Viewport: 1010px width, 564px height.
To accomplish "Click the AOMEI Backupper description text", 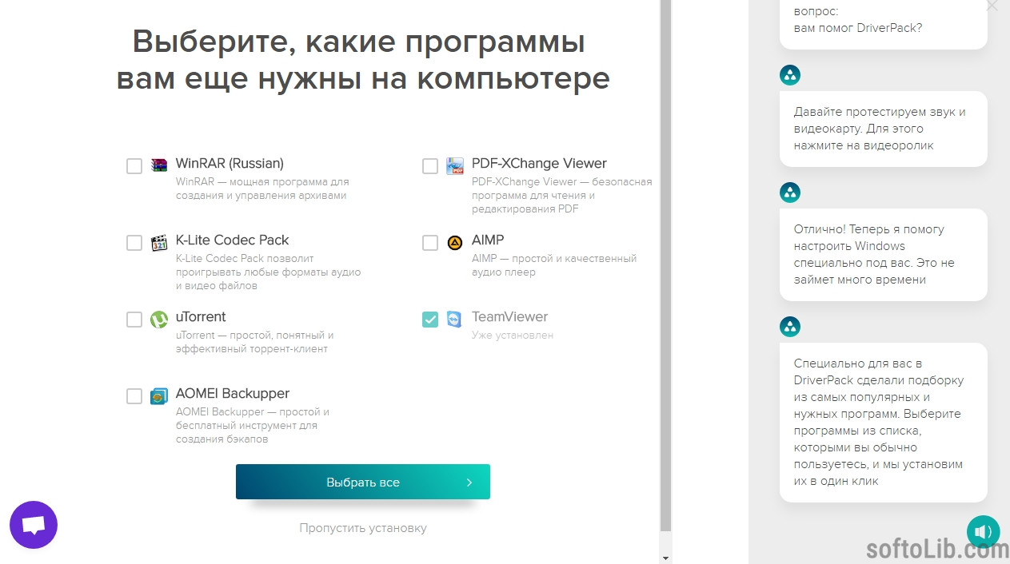I will (x=253, y=426).
